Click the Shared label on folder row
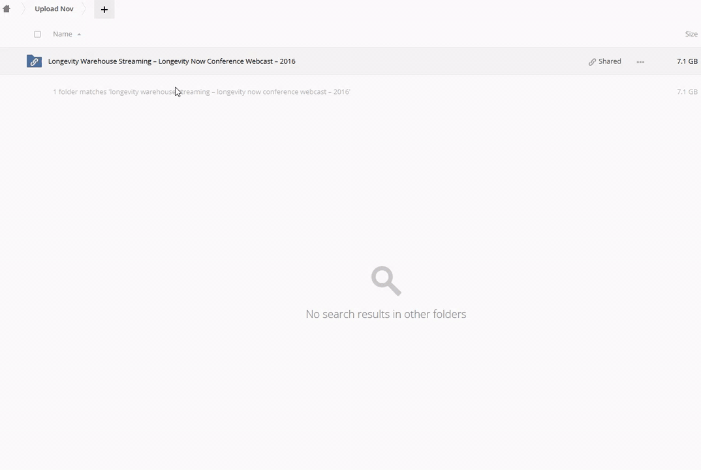 click(x=610, y=61)
